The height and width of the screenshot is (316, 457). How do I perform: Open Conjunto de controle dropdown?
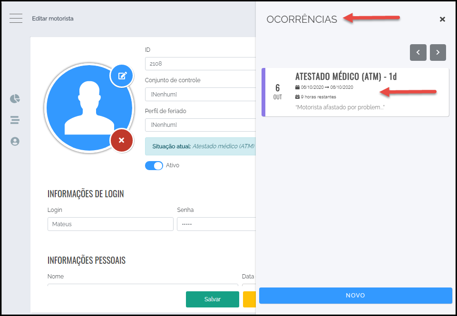200,95
